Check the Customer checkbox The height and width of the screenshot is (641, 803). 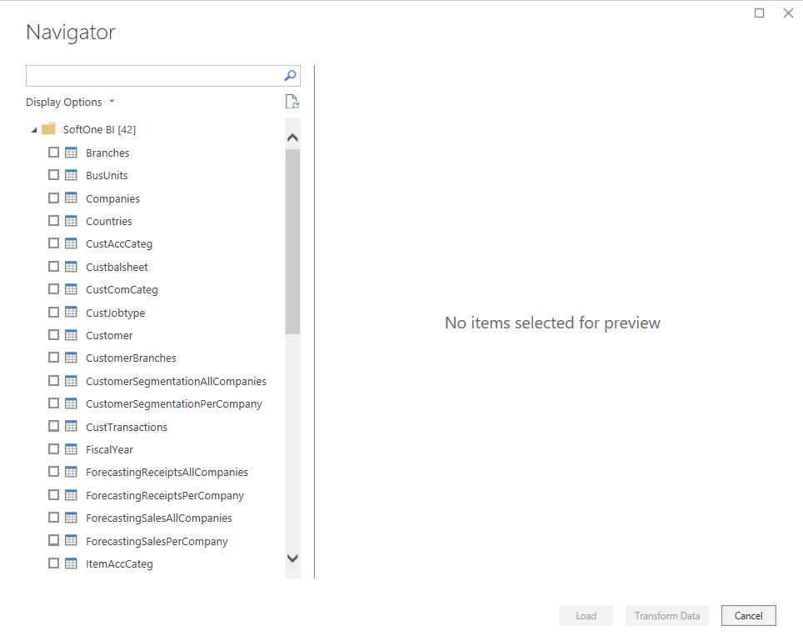click(53, 334)
